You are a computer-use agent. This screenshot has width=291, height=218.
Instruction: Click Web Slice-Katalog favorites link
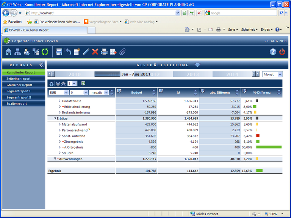pos(141,22)
